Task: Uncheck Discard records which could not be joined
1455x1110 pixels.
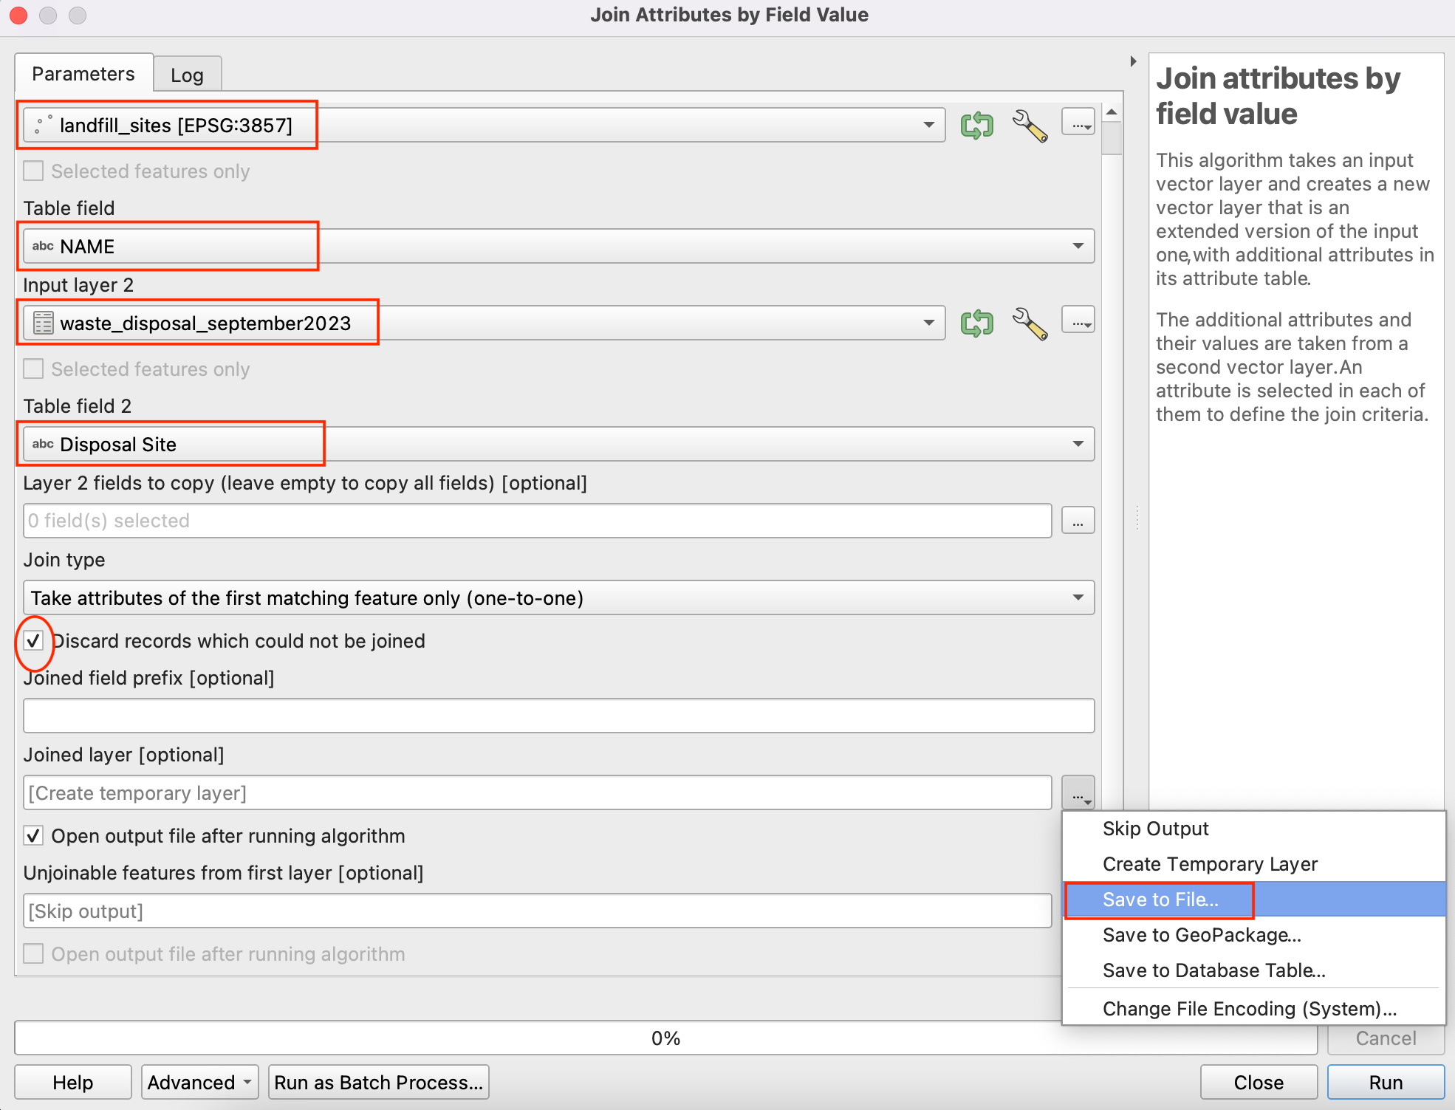Action: tap(34, 641)
